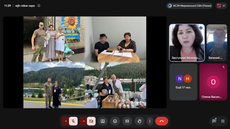230x129 pixels.
Task: Expand video settings chevron next to camera
Action: coord(84,121)
